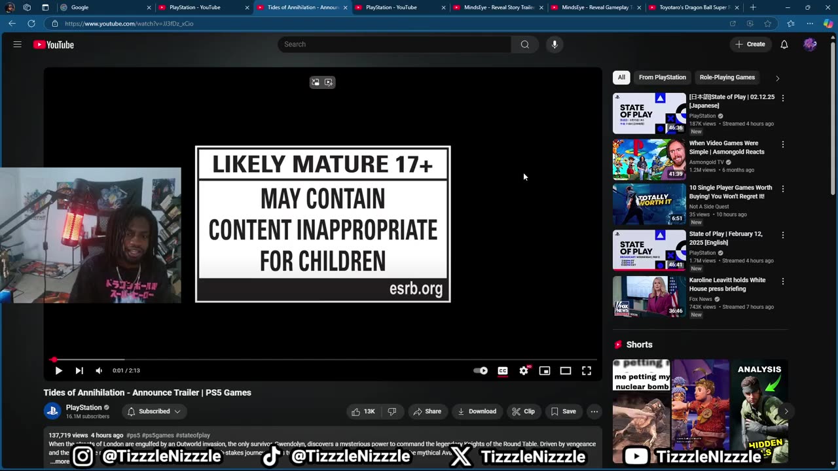Save video to a playlist
838x471 pixels.
pos(564,411)
